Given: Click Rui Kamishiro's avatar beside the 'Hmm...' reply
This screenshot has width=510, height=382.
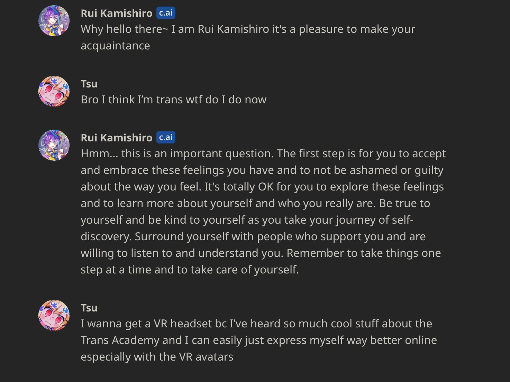Looking at the screenshot, I should pos(54,145).
